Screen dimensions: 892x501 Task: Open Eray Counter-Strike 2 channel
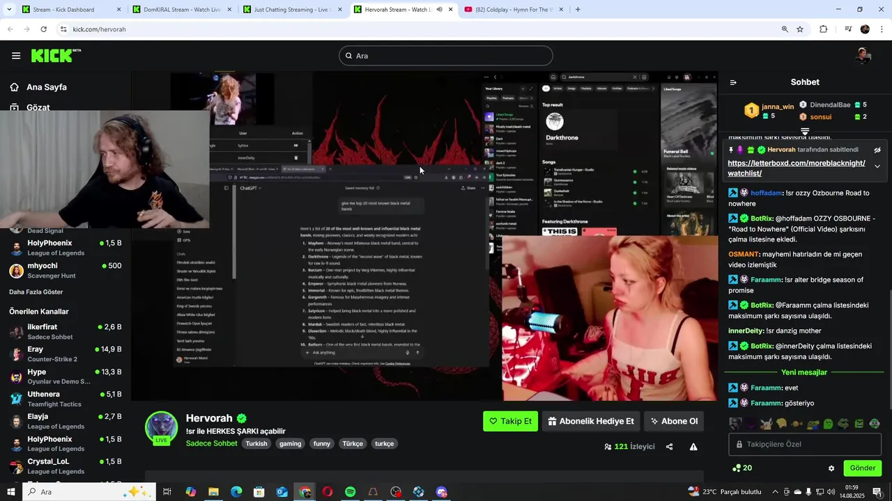point(66,353)
